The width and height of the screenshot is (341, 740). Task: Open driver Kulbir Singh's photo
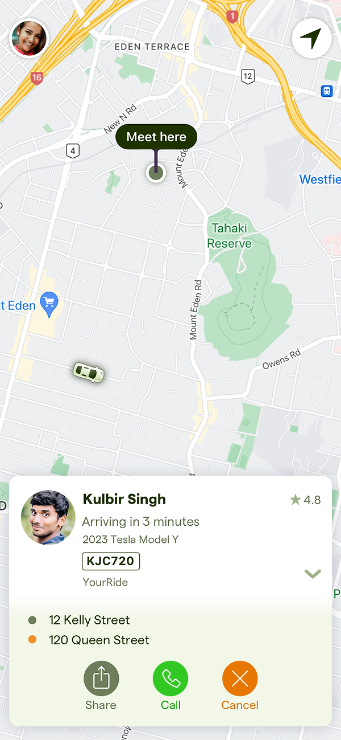click(48, 517)
